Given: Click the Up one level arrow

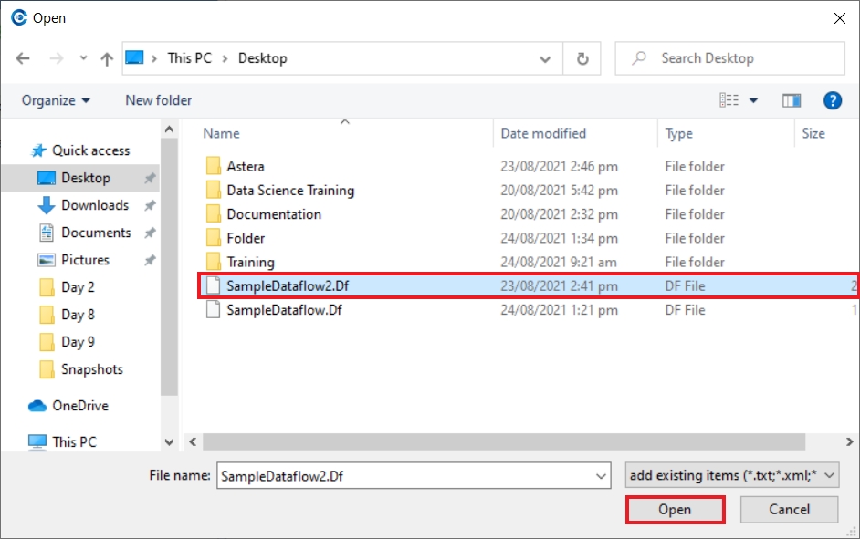Looking at the screenshot, I should pyautogui.click(x=107, y=58).
